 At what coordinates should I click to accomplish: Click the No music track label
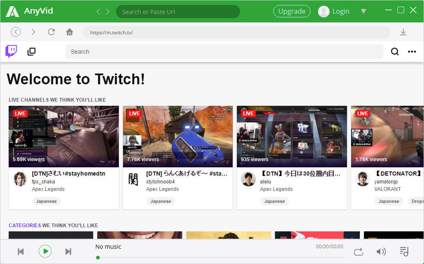pos(108,247)
